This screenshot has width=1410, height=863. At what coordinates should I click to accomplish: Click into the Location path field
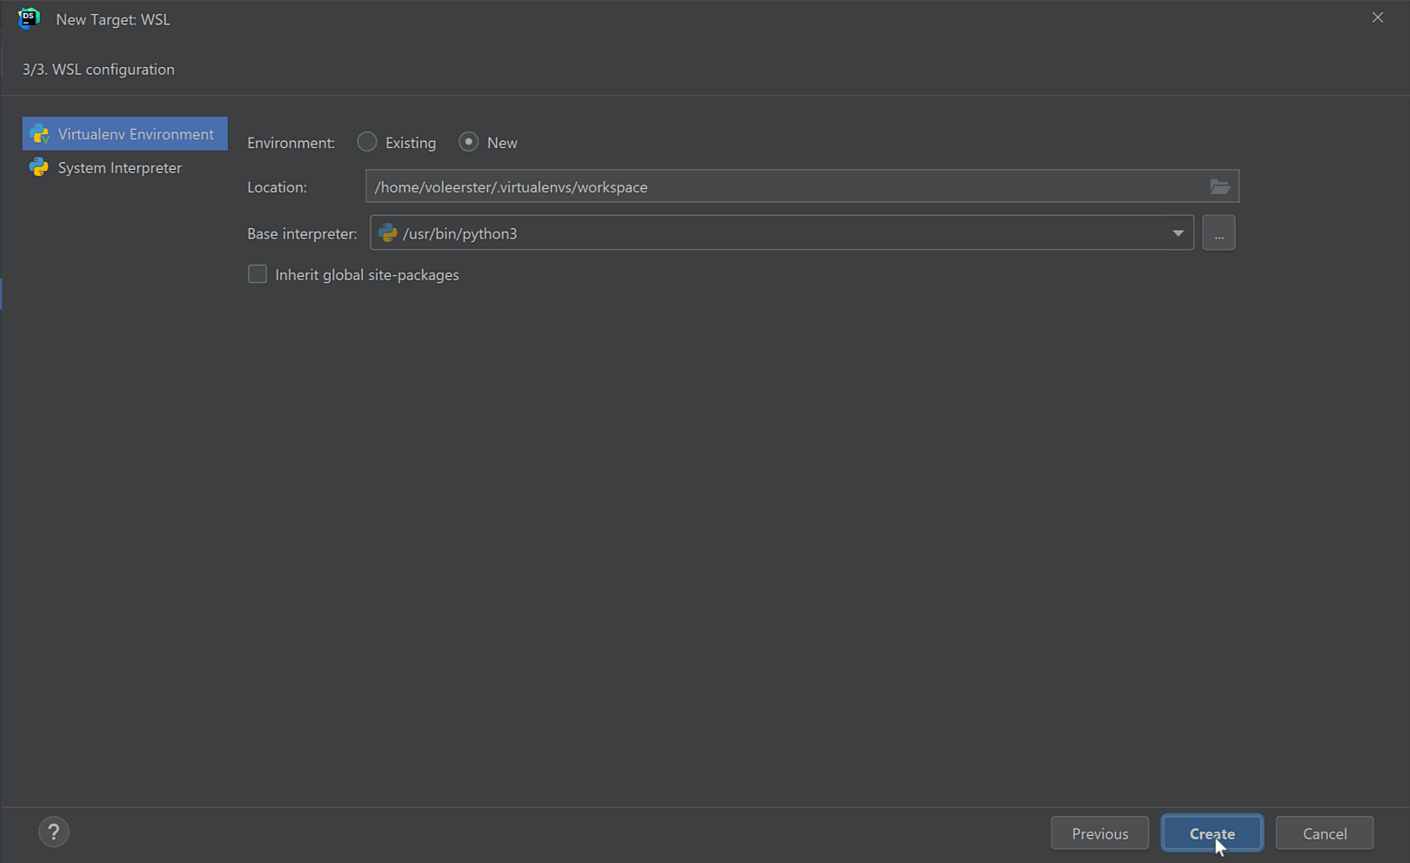783,187
